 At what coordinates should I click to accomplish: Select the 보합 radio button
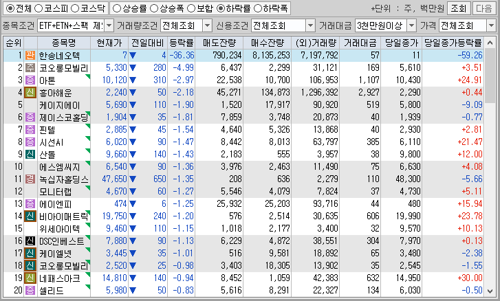(x=191, y=8)
